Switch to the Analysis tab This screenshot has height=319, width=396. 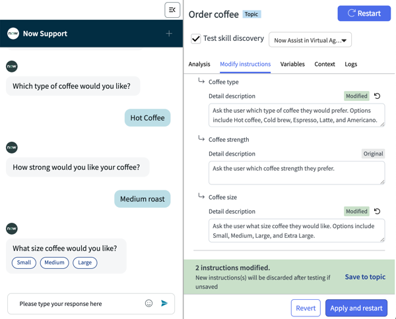(x=199, y=65)
